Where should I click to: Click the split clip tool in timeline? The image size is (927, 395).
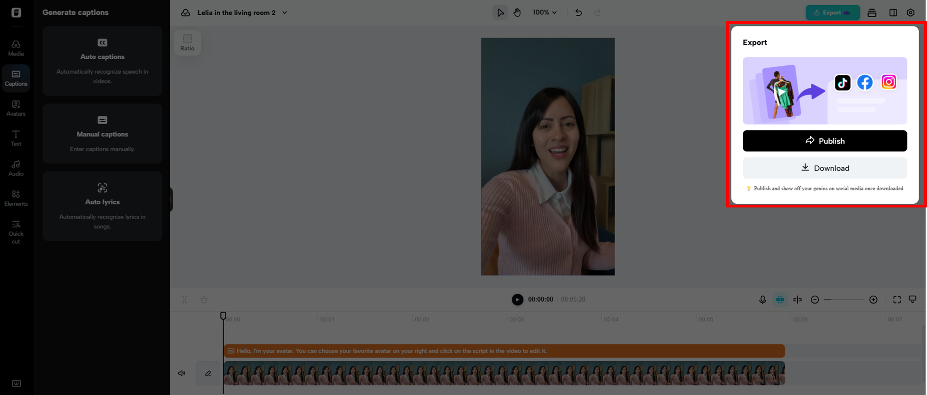(x=185, y=300)
